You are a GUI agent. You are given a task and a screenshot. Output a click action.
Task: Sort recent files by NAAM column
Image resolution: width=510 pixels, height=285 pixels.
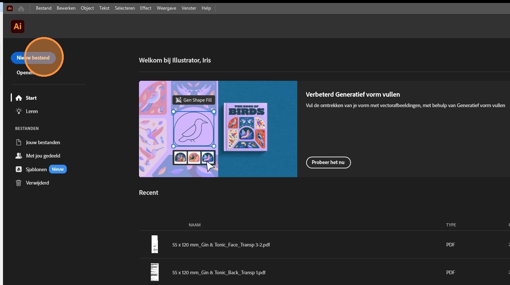click(x=195, y=225)
